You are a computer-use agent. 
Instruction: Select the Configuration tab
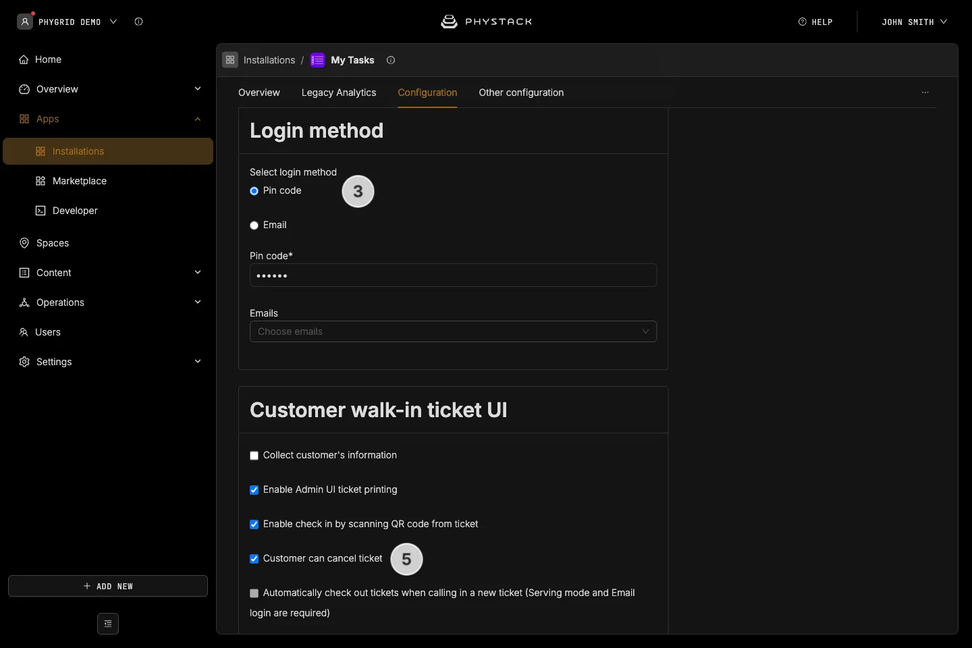[427, 92]
